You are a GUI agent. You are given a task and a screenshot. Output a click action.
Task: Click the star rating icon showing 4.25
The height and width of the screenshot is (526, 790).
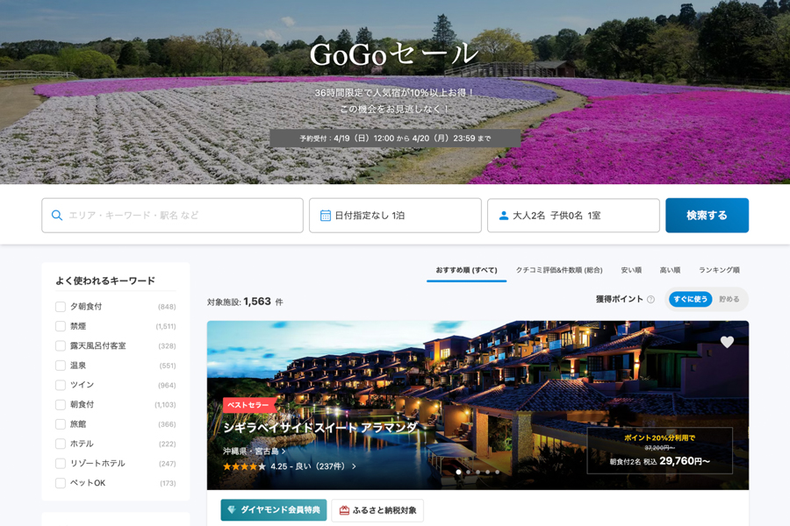[243, 468]
